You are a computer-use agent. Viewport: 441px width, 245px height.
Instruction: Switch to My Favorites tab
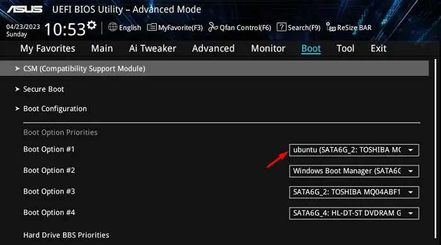click(x=47, y=48)
